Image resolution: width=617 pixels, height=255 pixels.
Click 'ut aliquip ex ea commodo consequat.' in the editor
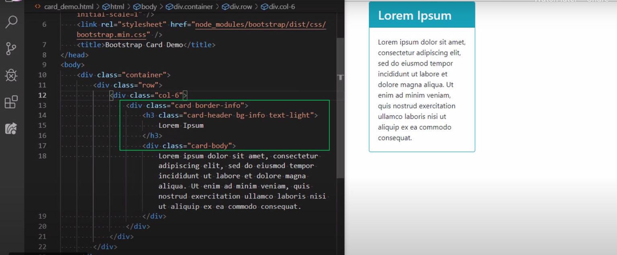230,206
